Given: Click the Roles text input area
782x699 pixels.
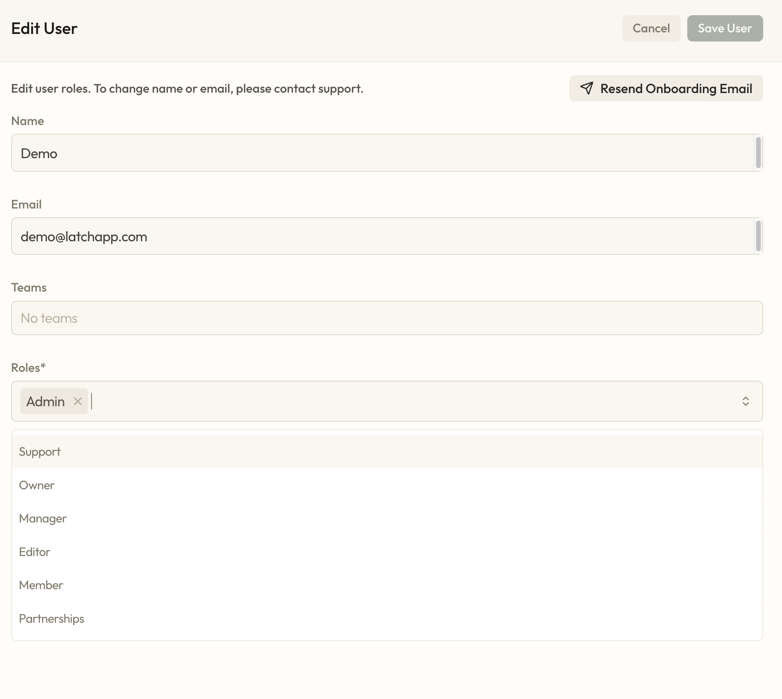Looking at the screenshot, I should [240, 401].
